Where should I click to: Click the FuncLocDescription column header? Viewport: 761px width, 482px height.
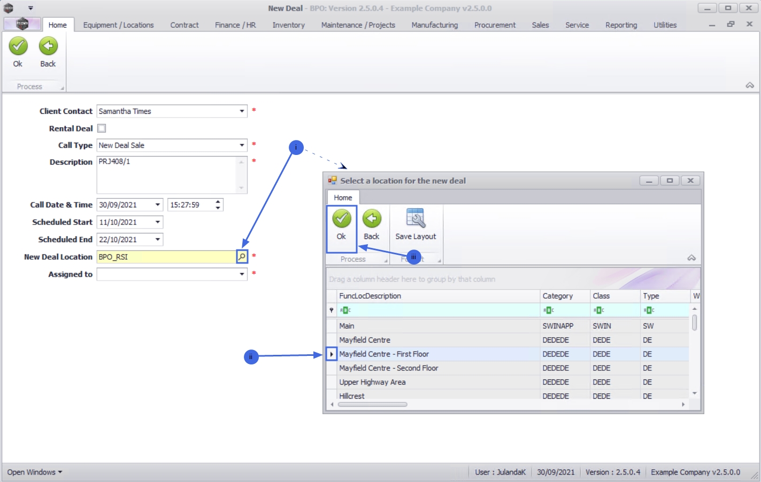click(439, 296)
